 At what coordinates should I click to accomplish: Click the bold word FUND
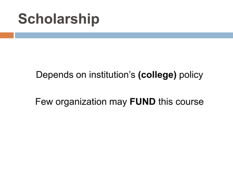coord(143,102)
